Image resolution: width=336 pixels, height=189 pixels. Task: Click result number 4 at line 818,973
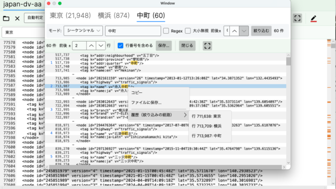(x=51, y=133)
